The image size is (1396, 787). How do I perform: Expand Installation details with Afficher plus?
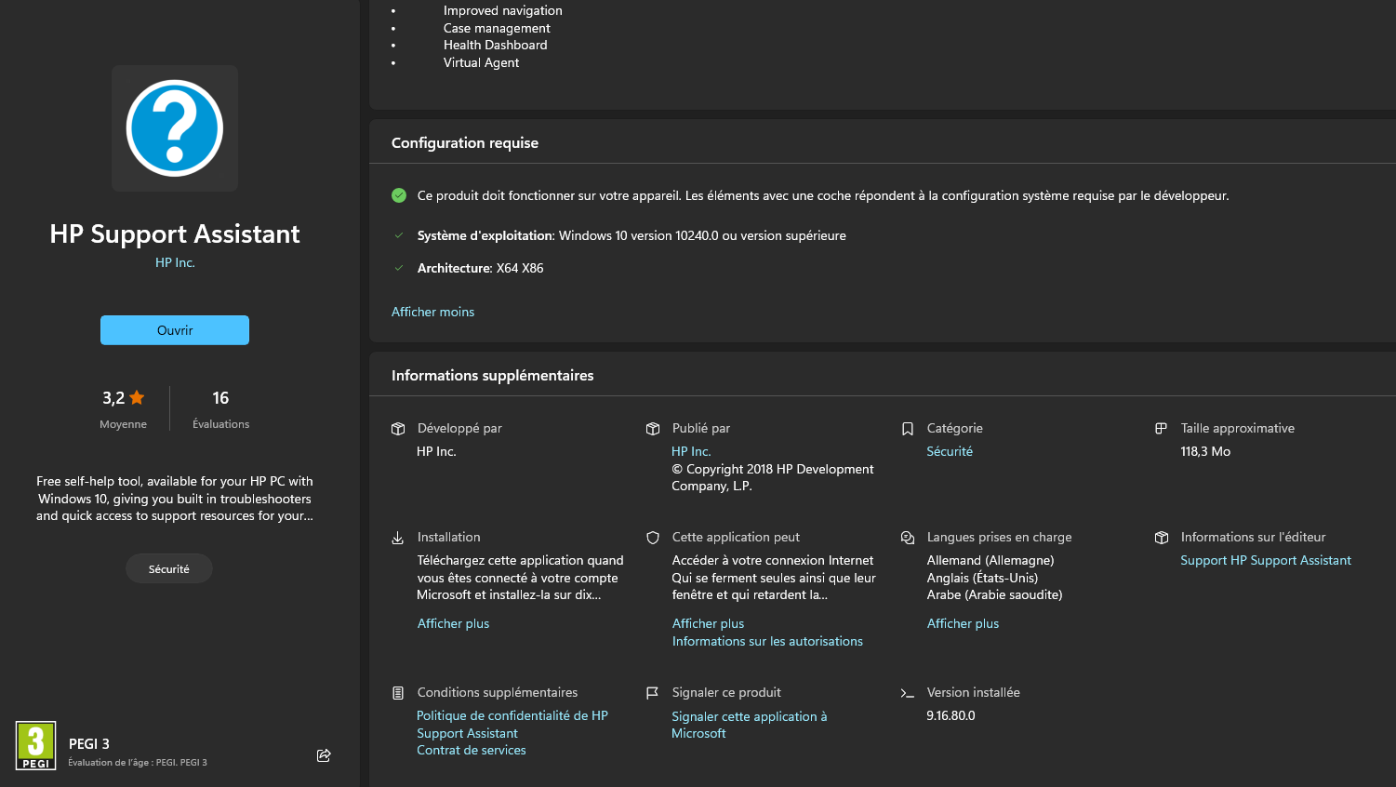point(453,623)
